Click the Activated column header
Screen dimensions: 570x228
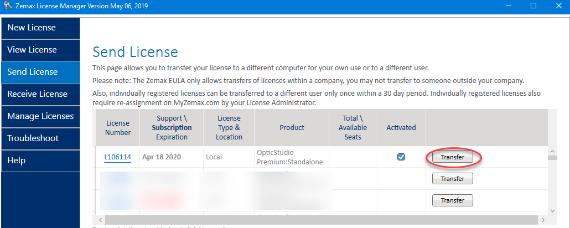pyautogui.click(x=401, y=128)
